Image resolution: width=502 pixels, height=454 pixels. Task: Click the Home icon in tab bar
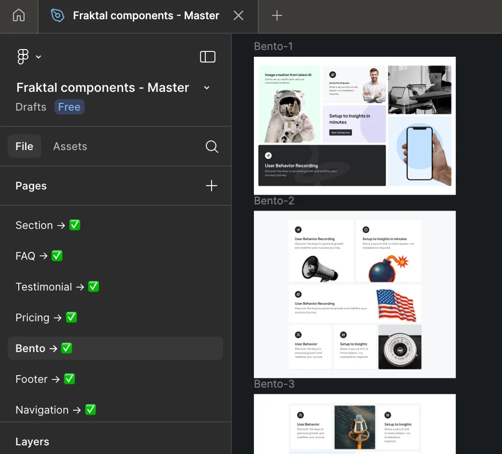(19, 15)
